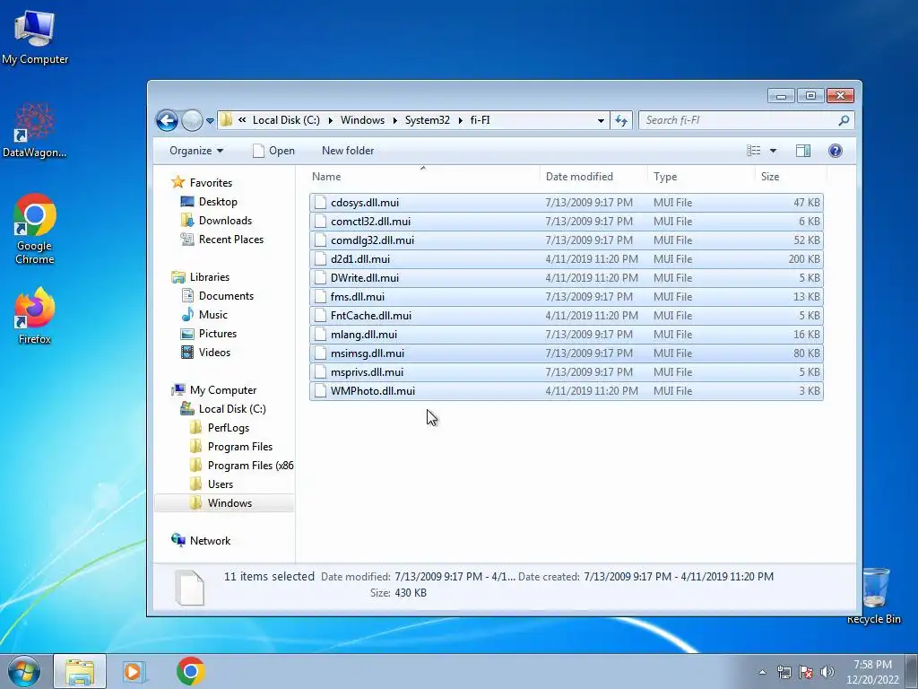Show hidden tray icons arrow
This screenshot has width=918, height=689.
pyautogui.click(x=762, y=672)
